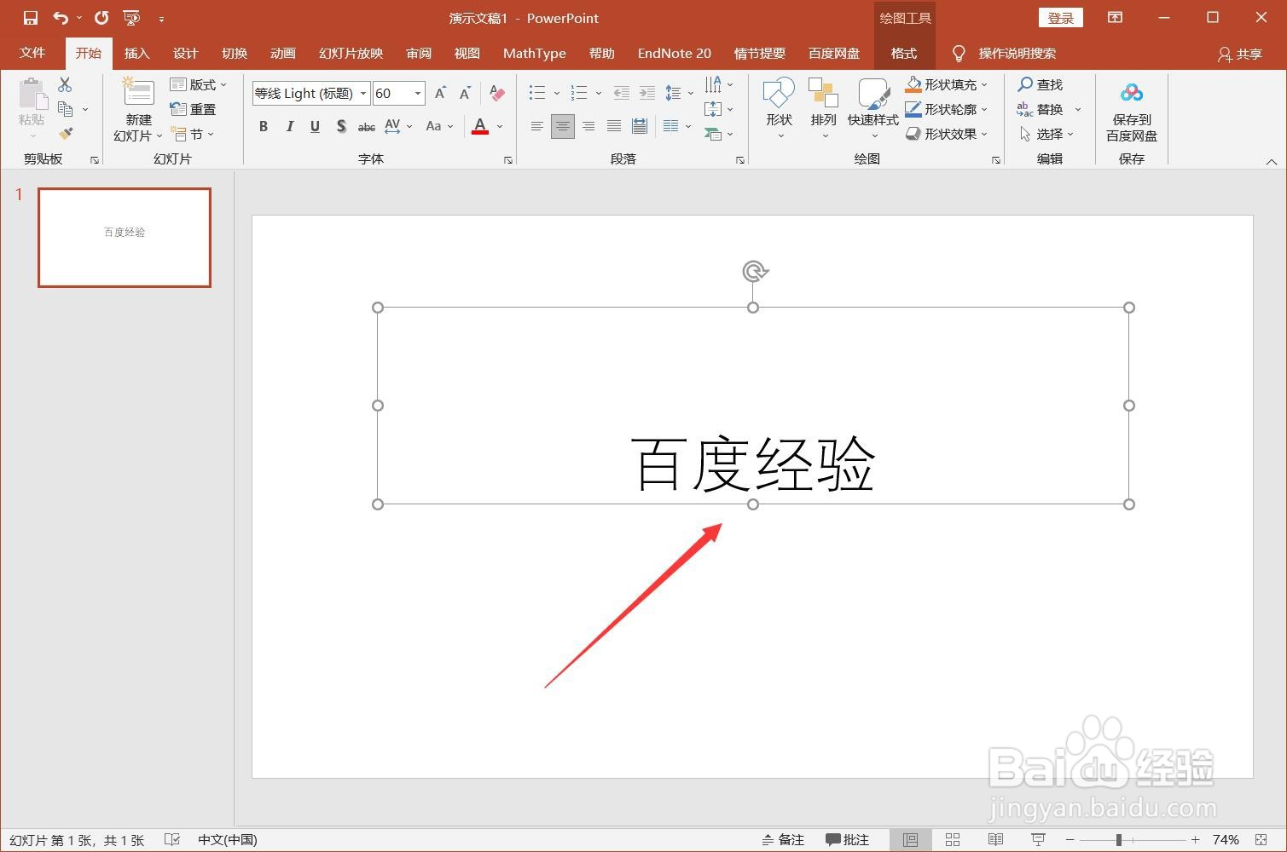Screen dimensions: 1287x852
Task: Clear all formatting eraser icon
Action: [x=496, y=94]
